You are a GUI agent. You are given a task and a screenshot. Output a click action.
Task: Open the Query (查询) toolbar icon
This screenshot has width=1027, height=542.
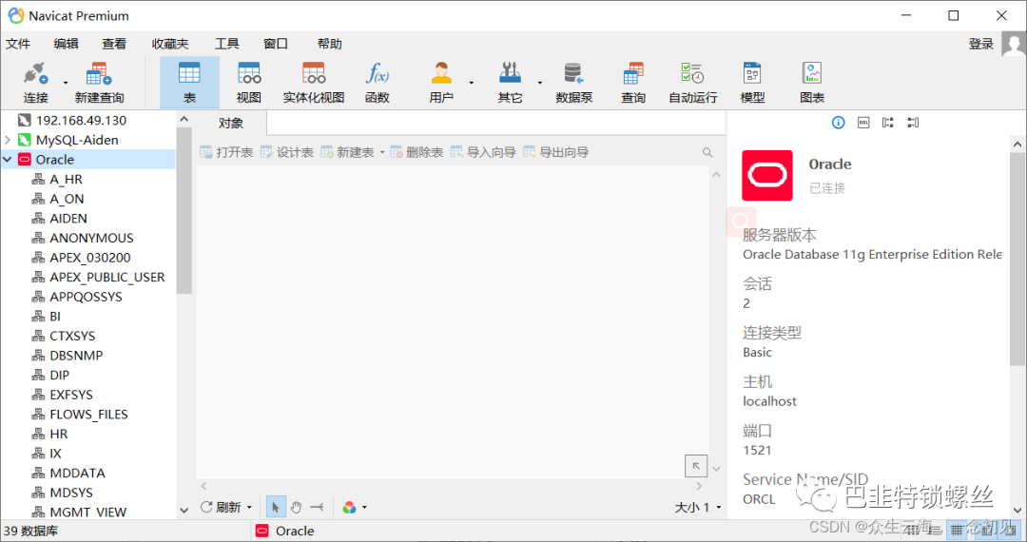[633, 83]
